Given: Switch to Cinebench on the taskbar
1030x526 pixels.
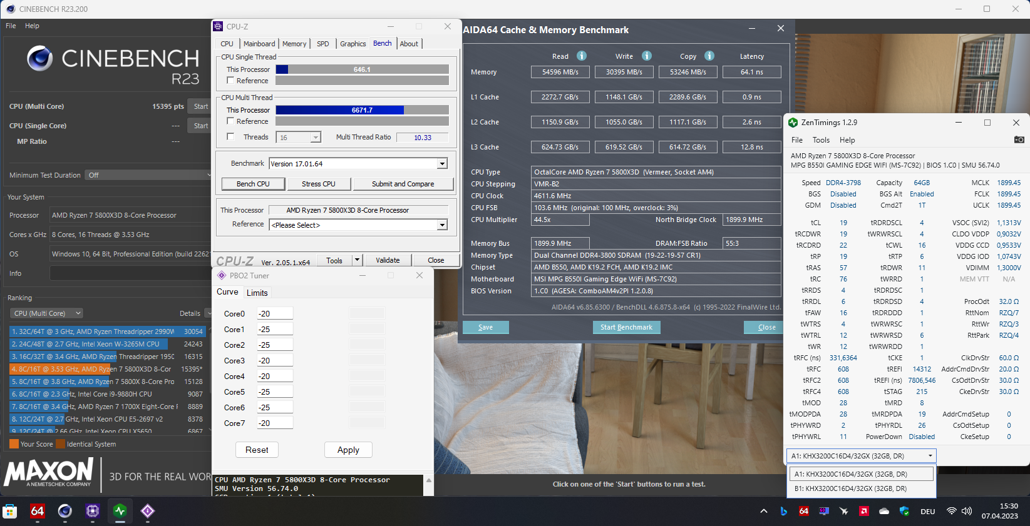Looking at the screenshot, I should [65, 511].
